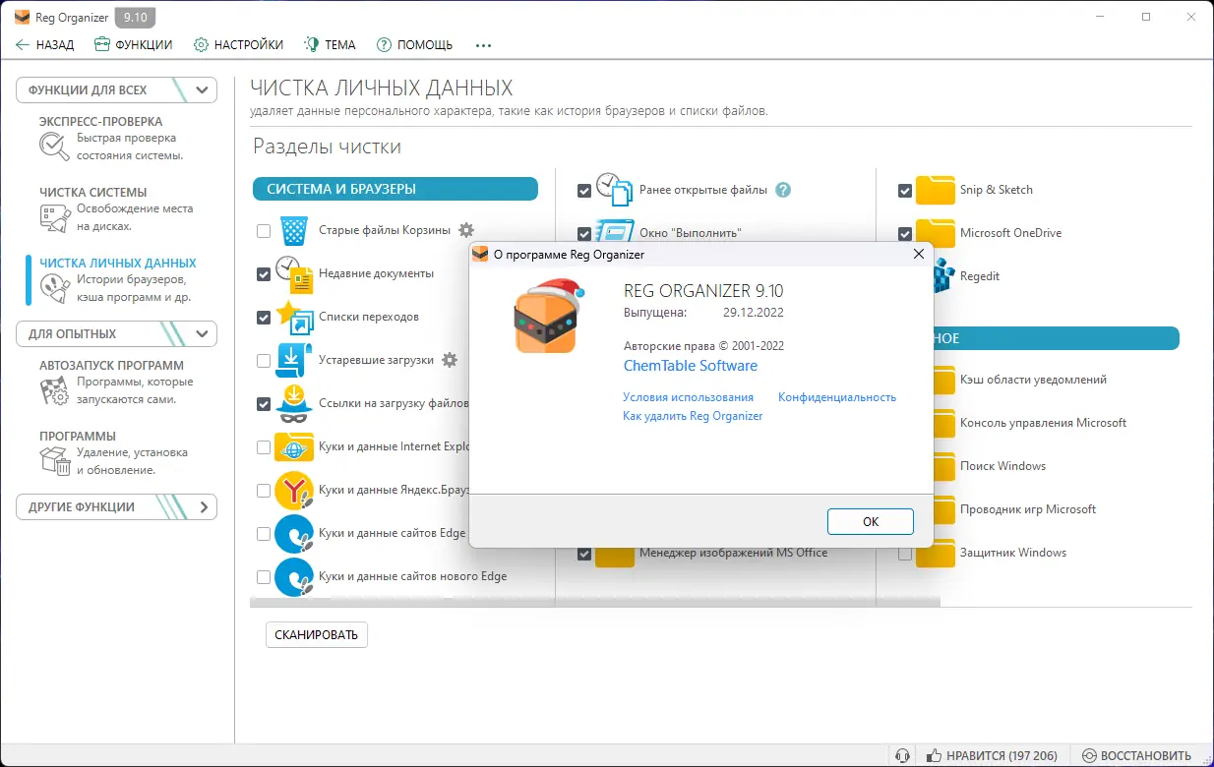Open the Конфиденциальность link

837,397
